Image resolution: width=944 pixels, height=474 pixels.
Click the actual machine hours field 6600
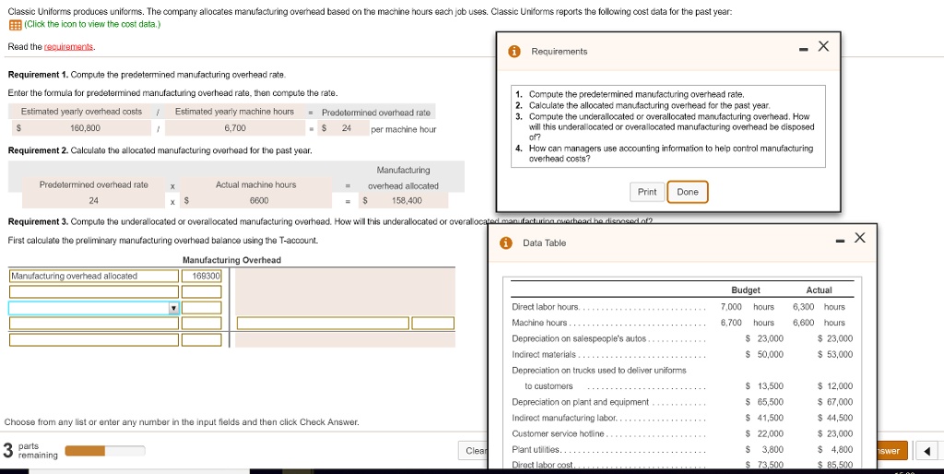(259, 200)
